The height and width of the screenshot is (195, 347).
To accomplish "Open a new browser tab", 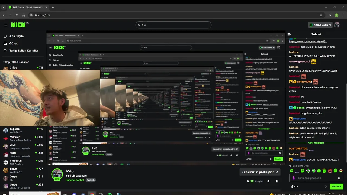I will 53,7.
